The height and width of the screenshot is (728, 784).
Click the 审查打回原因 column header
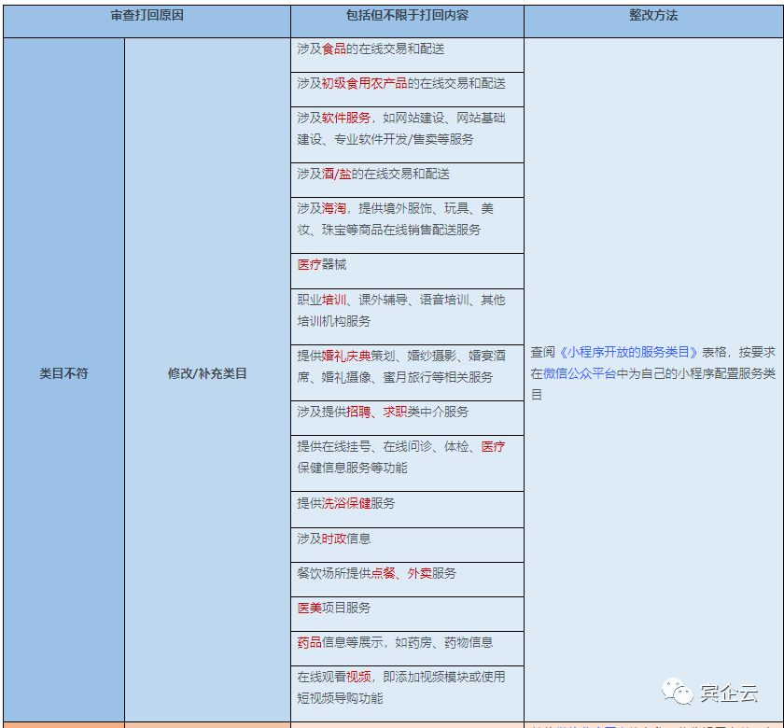point(147,21)
